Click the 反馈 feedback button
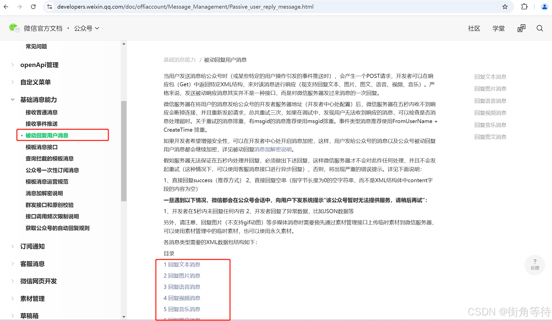552x321 pixels. coord(535,265)
